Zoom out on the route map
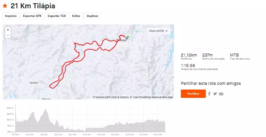The height and width of the screenshot is (137, 266). 8,35
